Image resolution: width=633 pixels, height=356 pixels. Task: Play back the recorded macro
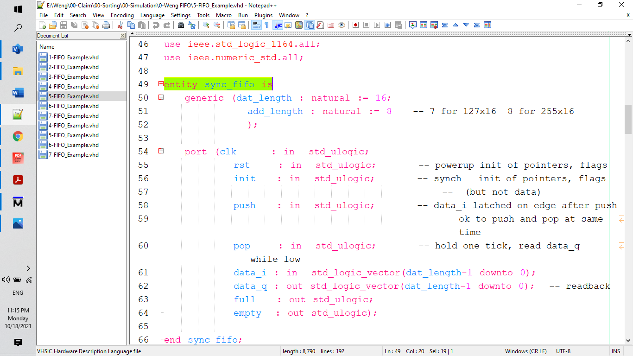point(377,25)
